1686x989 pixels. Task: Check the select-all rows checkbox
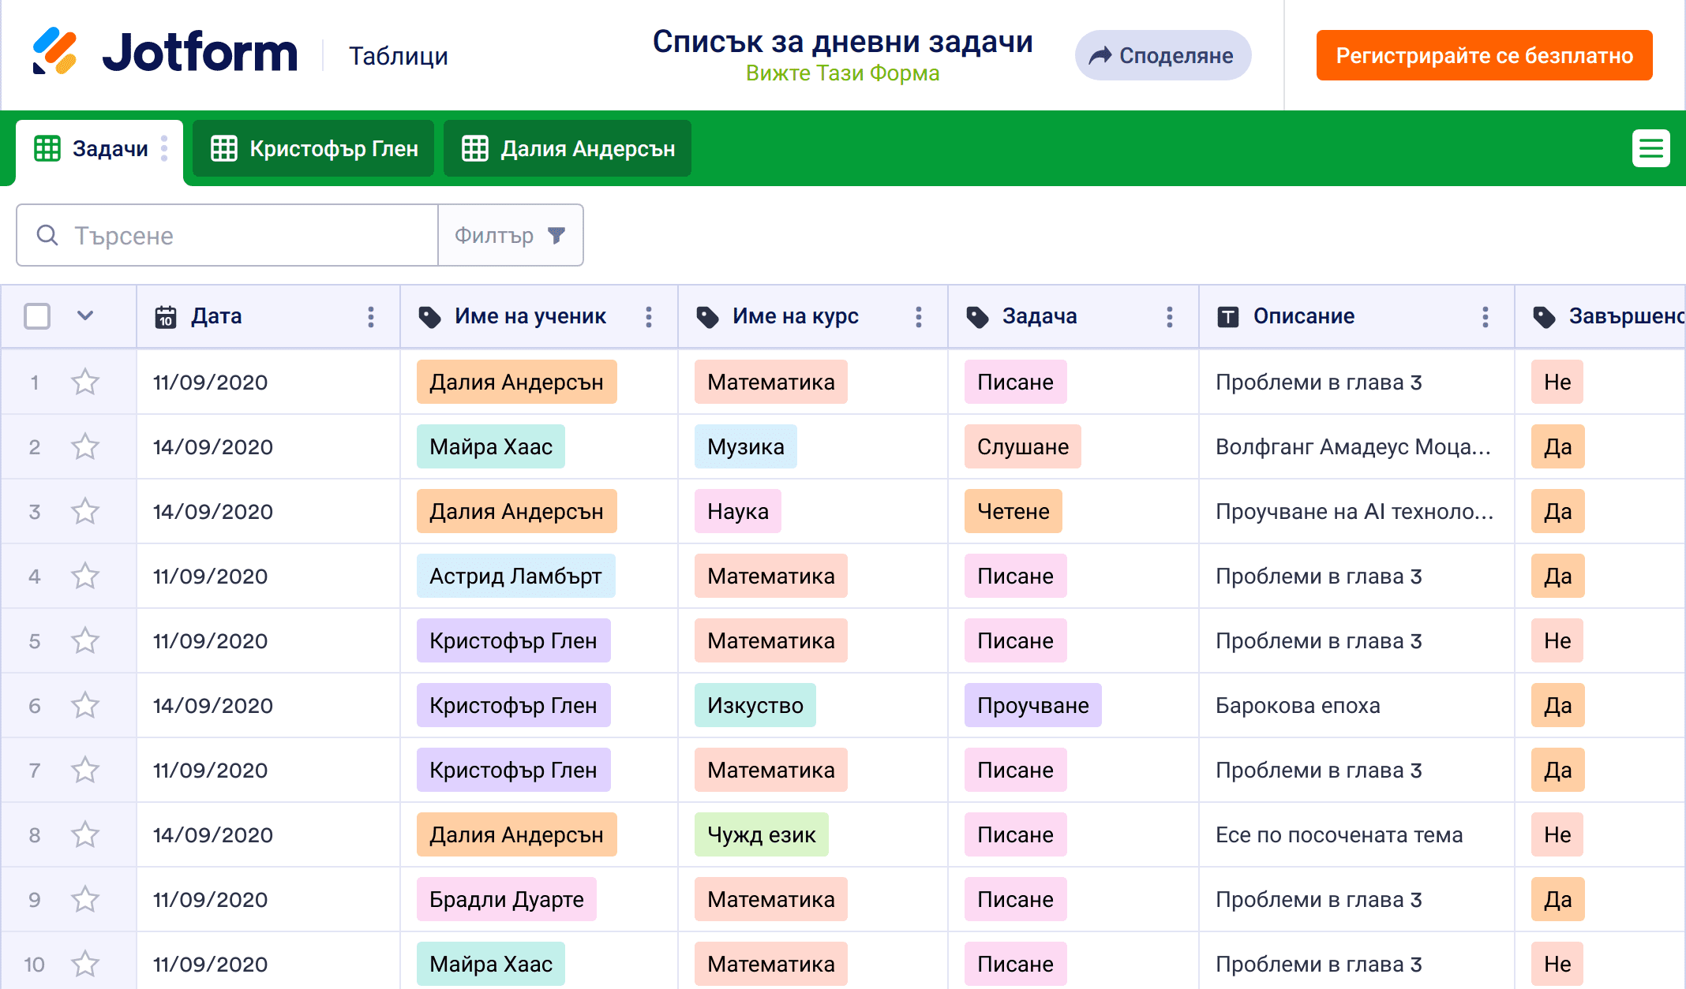tap(37, 316)
